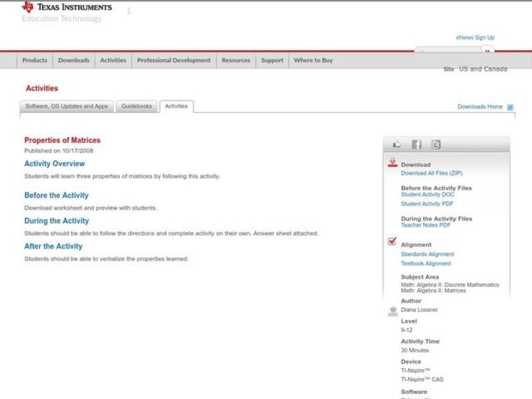Viewport: 532px width, 399px height.
Task: Click the eNews Sign Up link
Action: tap(475, 38)
